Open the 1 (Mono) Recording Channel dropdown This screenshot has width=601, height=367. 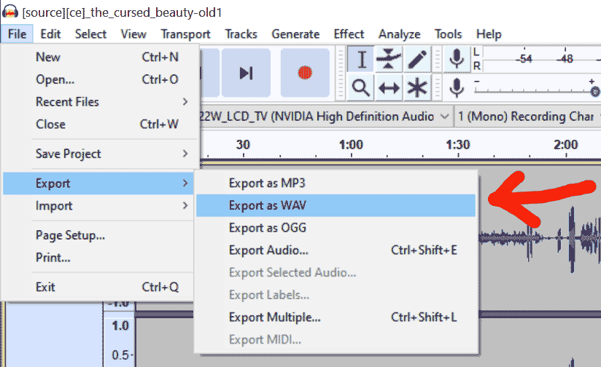(528, 117)
